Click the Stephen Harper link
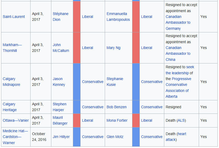Viewport: 219px width, 148px height. click(x=59, y=107)
